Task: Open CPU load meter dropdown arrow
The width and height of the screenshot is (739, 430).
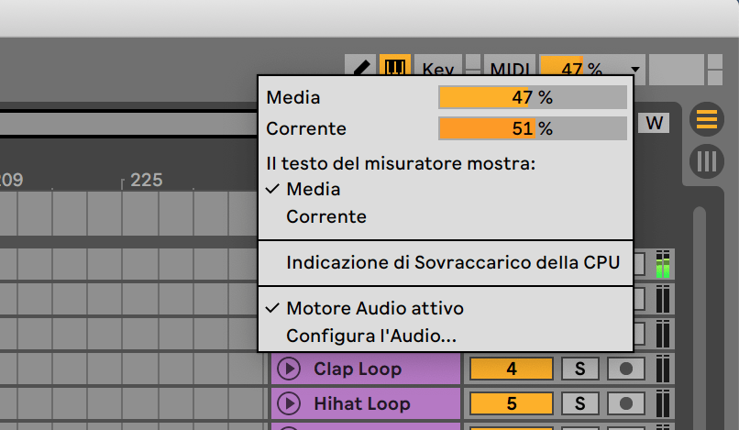Action: point(634,70)
